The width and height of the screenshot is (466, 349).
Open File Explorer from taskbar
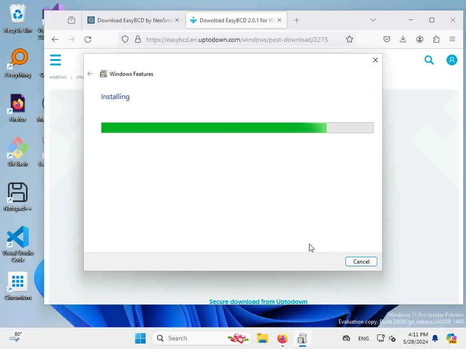[263, 338]
